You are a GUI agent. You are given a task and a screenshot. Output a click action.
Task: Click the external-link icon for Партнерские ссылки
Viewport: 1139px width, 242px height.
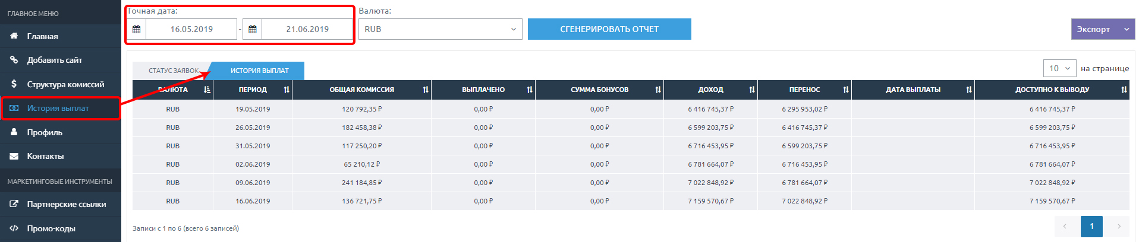(14, 204)
